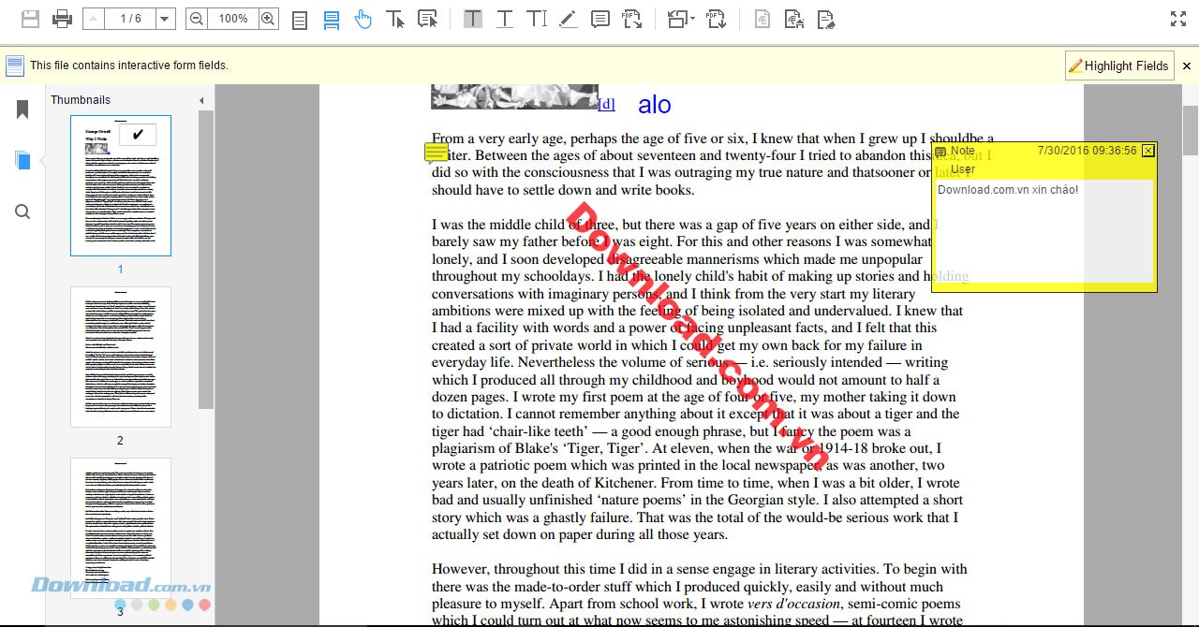The image size is (1199, 627).
Task: Open the page navigation dropdown
Action: (165, 18)
